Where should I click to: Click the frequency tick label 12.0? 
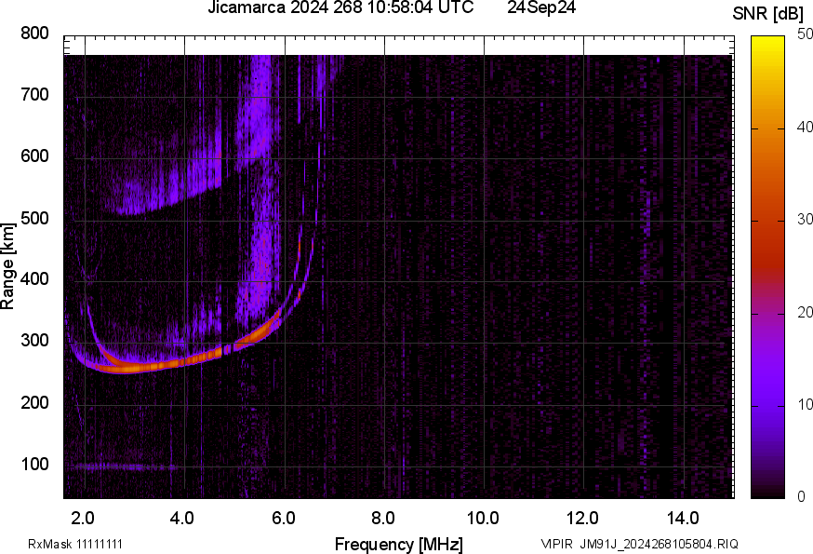coord(583,519)
